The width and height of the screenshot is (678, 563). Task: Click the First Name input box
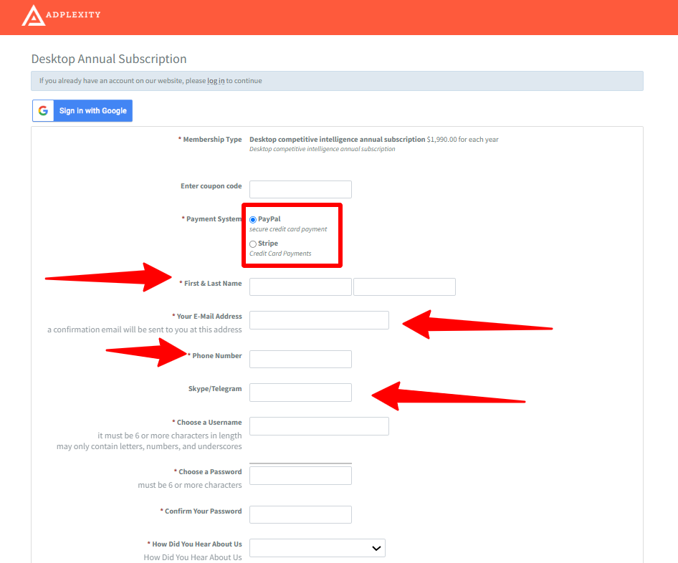coord(300,287)
